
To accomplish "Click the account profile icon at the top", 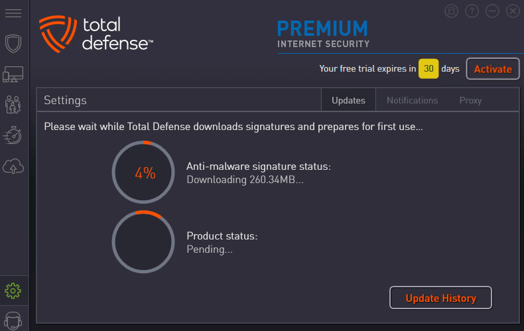I will tap(452, 11).
